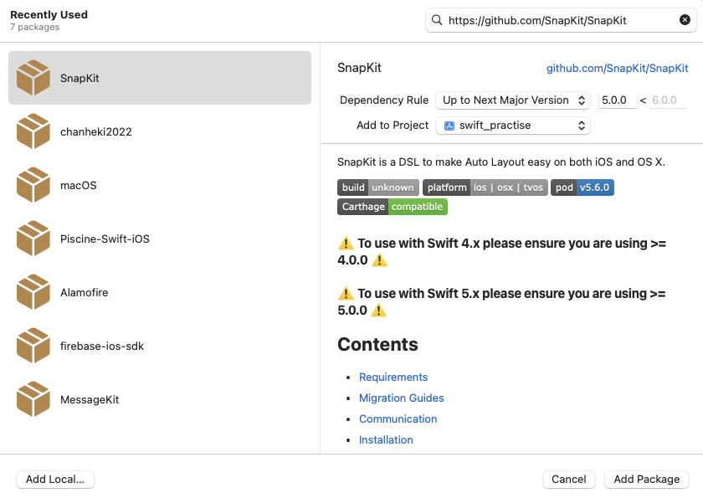
Task: Select Piscine-Swift-iOS in the package list
Action: [160, 239]
